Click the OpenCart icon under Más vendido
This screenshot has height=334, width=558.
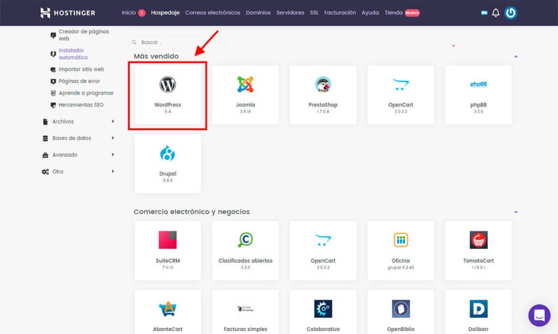pyautogui.click(x=401, y=84)
